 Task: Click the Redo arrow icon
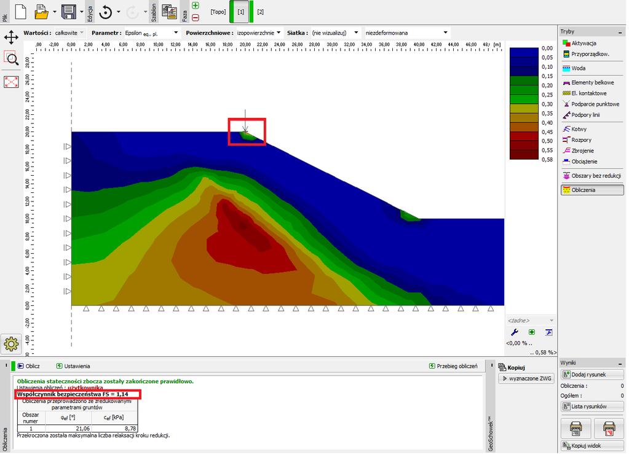[x=132, y=12]
